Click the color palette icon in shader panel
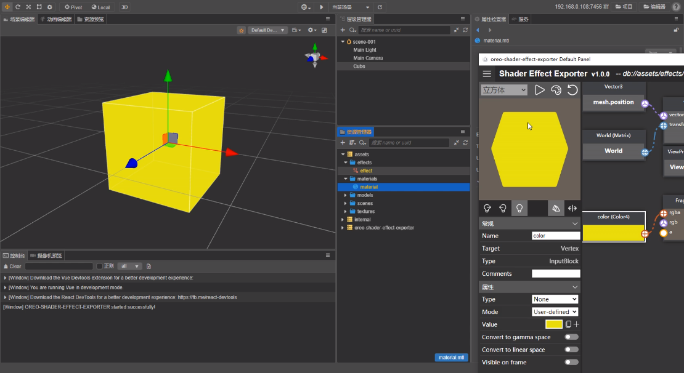The width and height of the screenshot is (684, 373). 556,90
